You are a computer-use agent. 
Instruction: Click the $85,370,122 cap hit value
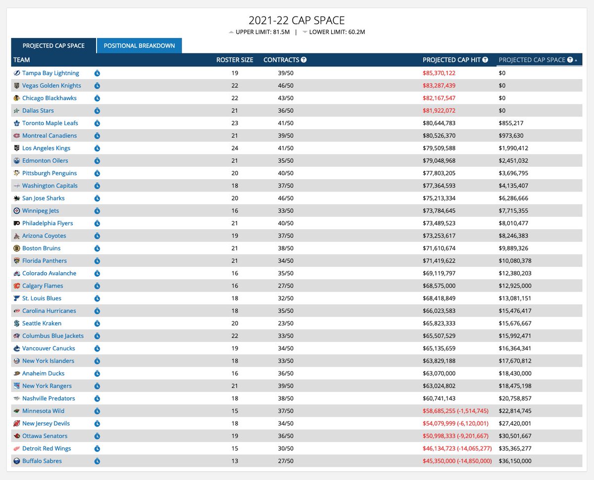coord(439,73)
